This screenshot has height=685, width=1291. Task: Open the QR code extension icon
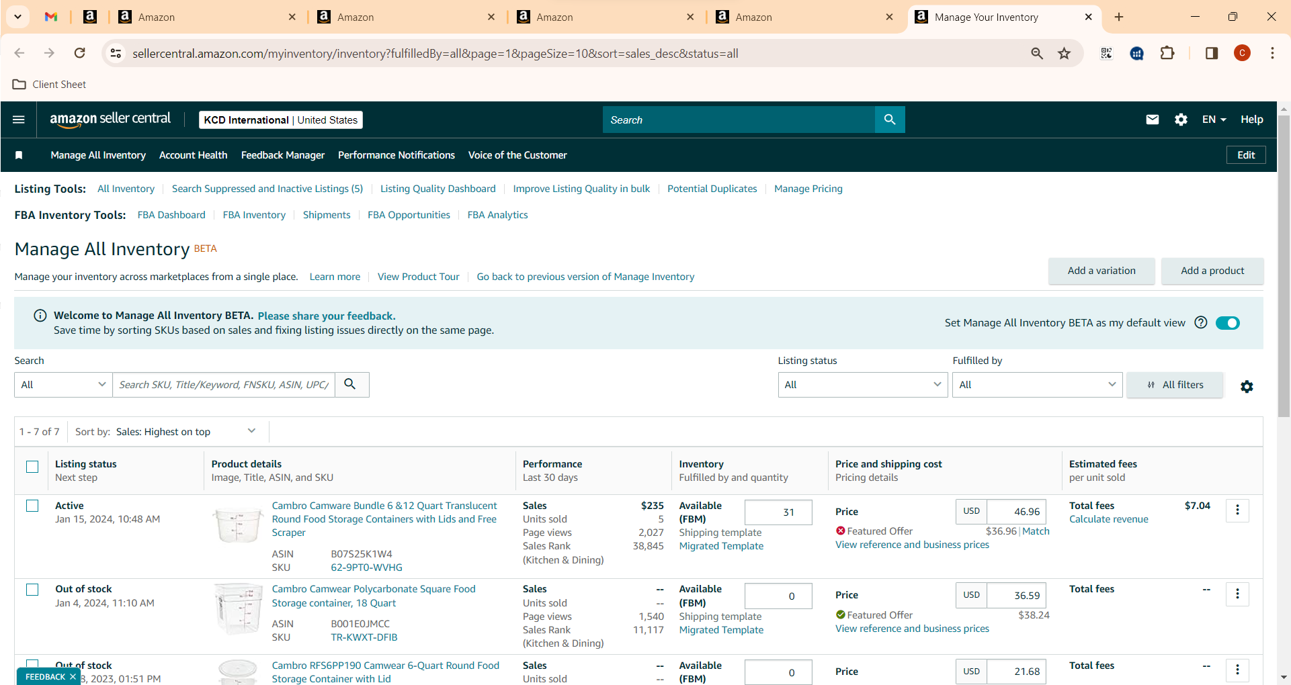(x=1106, y=53)
